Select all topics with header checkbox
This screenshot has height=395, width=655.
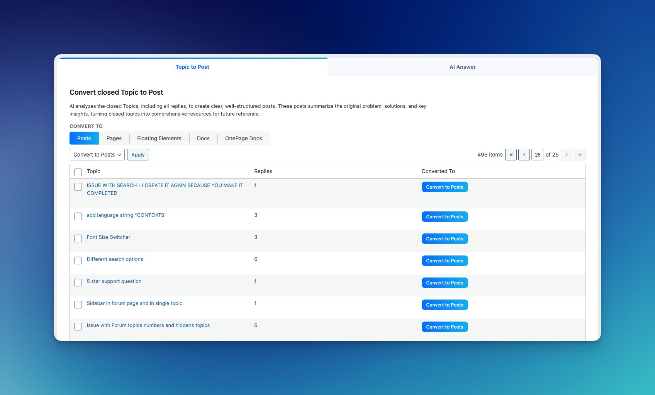pyautogui.click(x=78, y=172)
